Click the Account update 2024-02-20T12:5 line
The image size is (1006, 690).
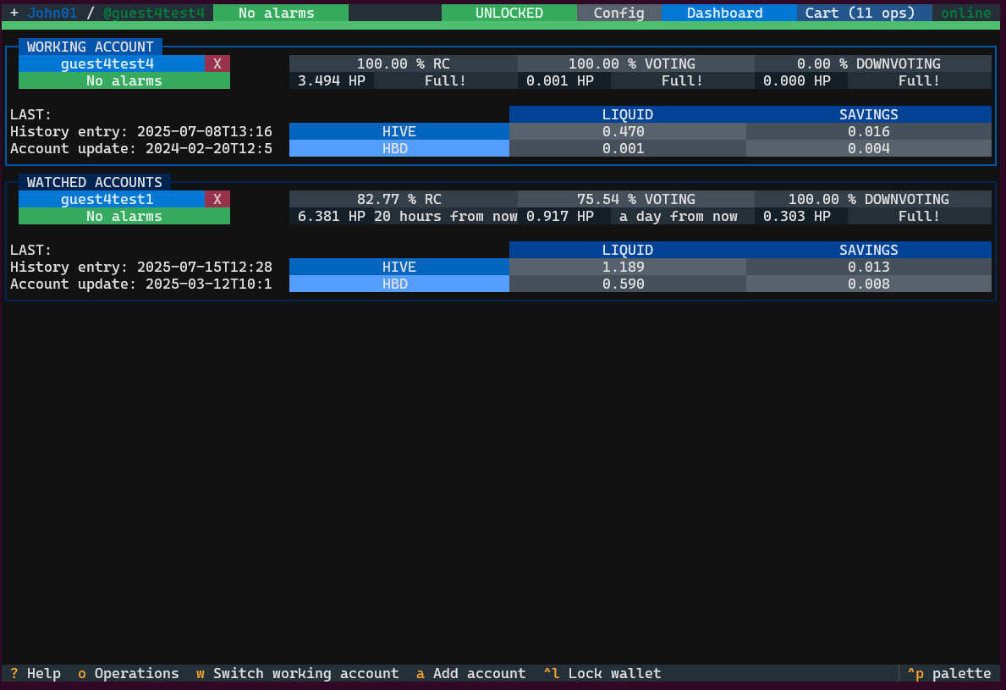tap(141, 148)
